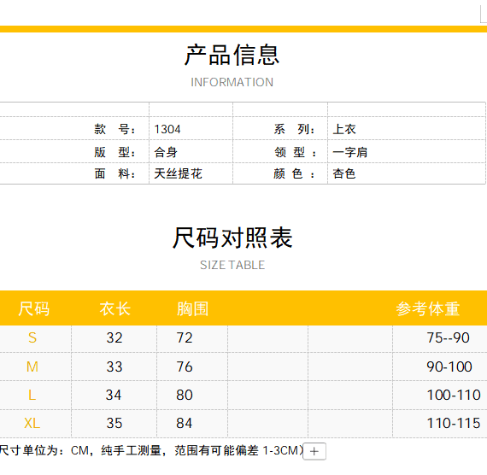Select the SIZE TABLE subtitle
The width and height of the screenshot is (487, 475).
tap(232, 265)
